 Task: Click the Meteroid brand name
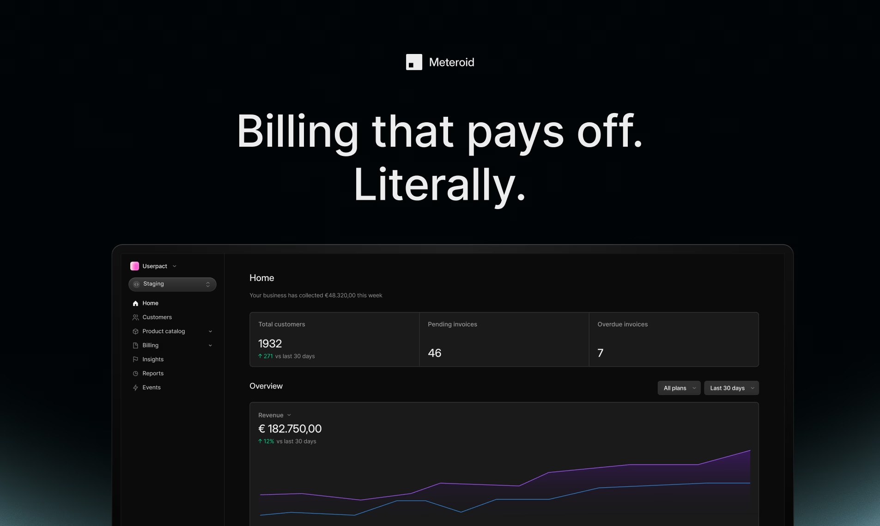[x=451, y=62]
